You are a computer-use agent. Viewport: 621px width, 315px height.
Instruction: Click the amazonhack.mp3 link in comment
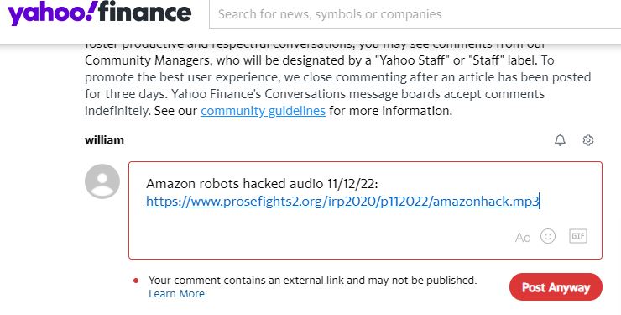pyautogui.click(x=342, y=202)
